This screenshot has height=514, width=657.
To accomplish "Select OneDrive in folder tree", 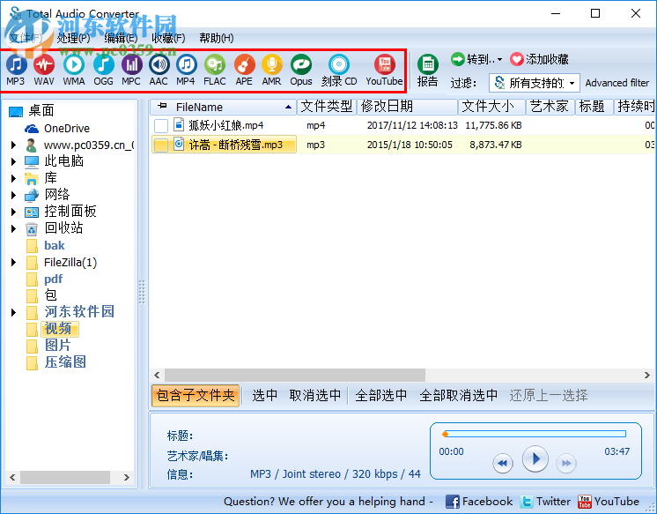I will click(67, 129).
